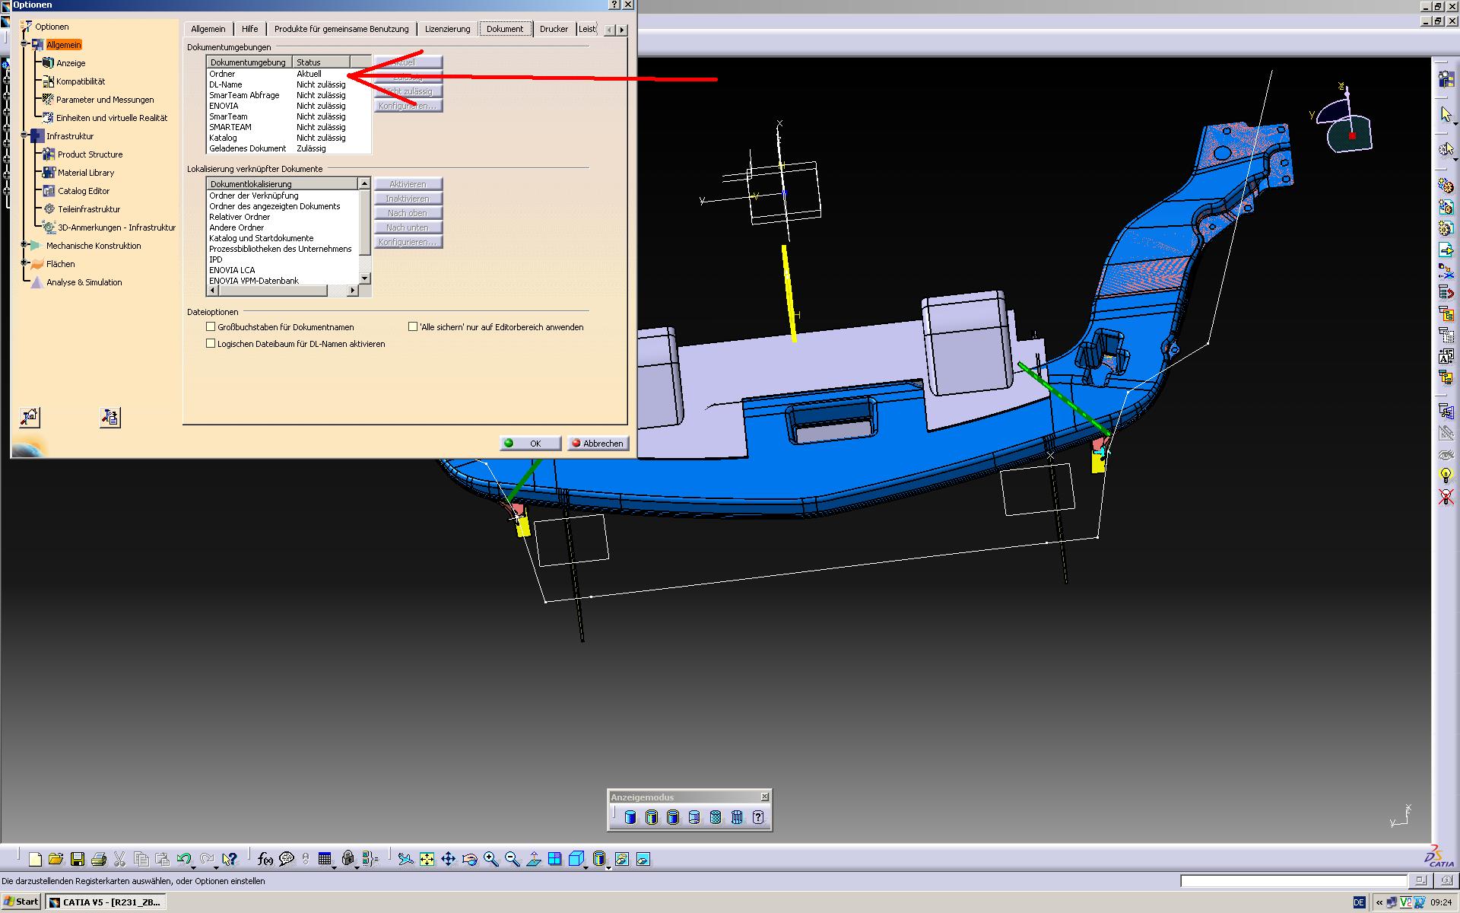Select the Ordner row in Dokumentumgebungen
The height and width of the screenshot is (913, 1460).
click(x=289, y=74)
